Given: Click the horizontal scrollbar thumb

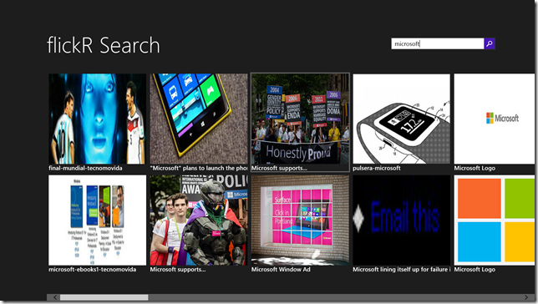Looking at the screenshot, I should point(104,297).
